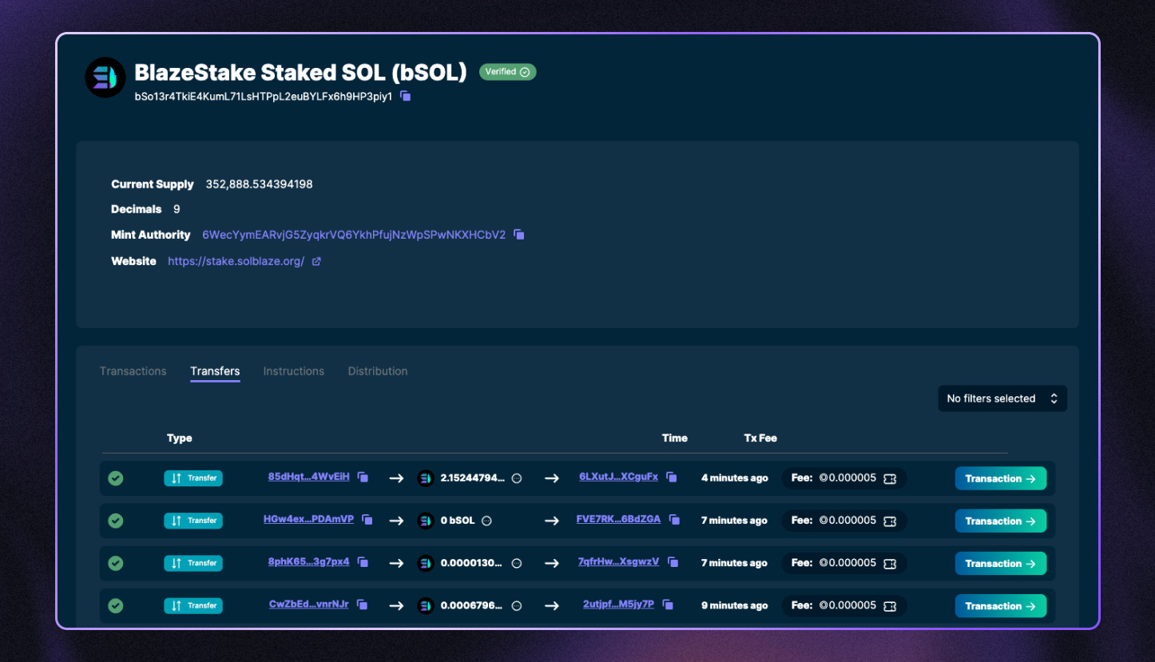Screen dimensions: 1155x662
Task: Open the Distribution tab
Action: [378, 371]
